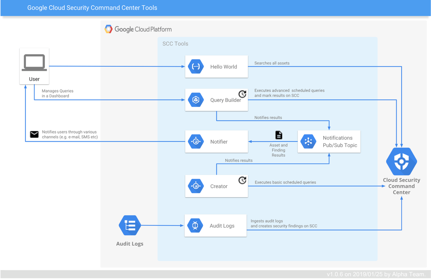Click the black email envelope icon

click(34, 134)
